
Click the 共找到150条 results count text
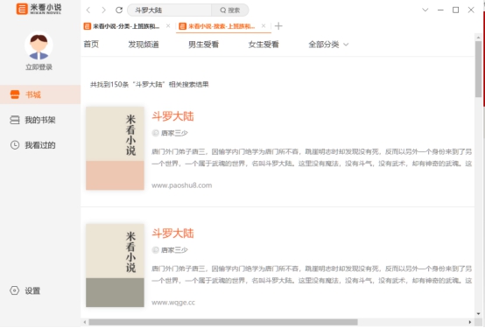[150, 84]
